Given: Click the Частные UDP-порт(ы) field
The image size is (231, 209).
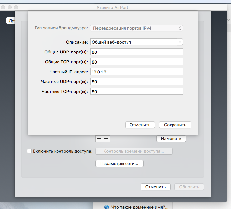Looking at the screenshot, I should coord(137,81).
